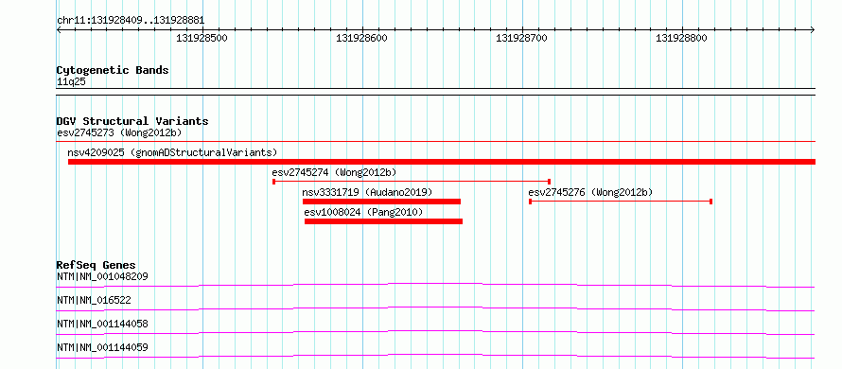Open the esv1008024 (Pang2010) label

[x=363, y=212]
